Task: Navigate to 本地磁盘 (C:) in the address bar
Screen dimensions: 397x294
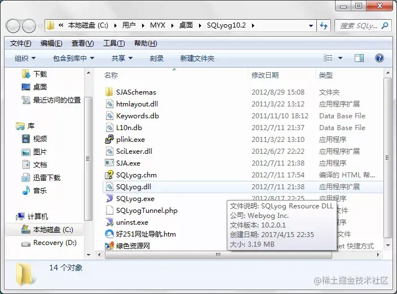Action: pyautogui.click(x=88, y=25)
